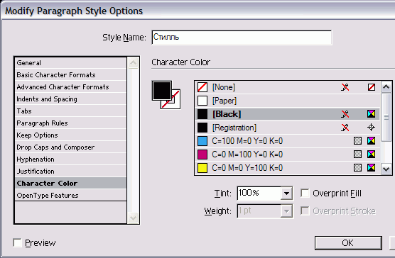Select the [None] swatch icon
The image size is (395, 258).
point(202,87)
